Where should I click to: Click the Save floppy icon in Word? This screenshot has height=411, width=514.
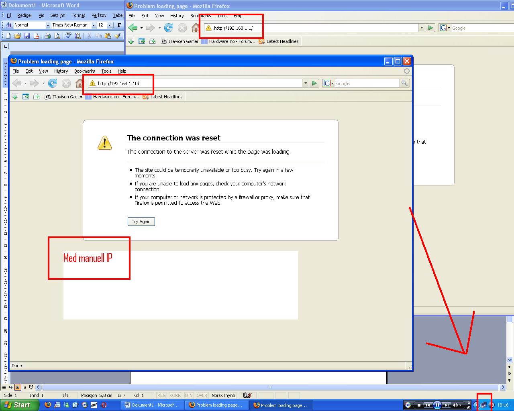27,36
